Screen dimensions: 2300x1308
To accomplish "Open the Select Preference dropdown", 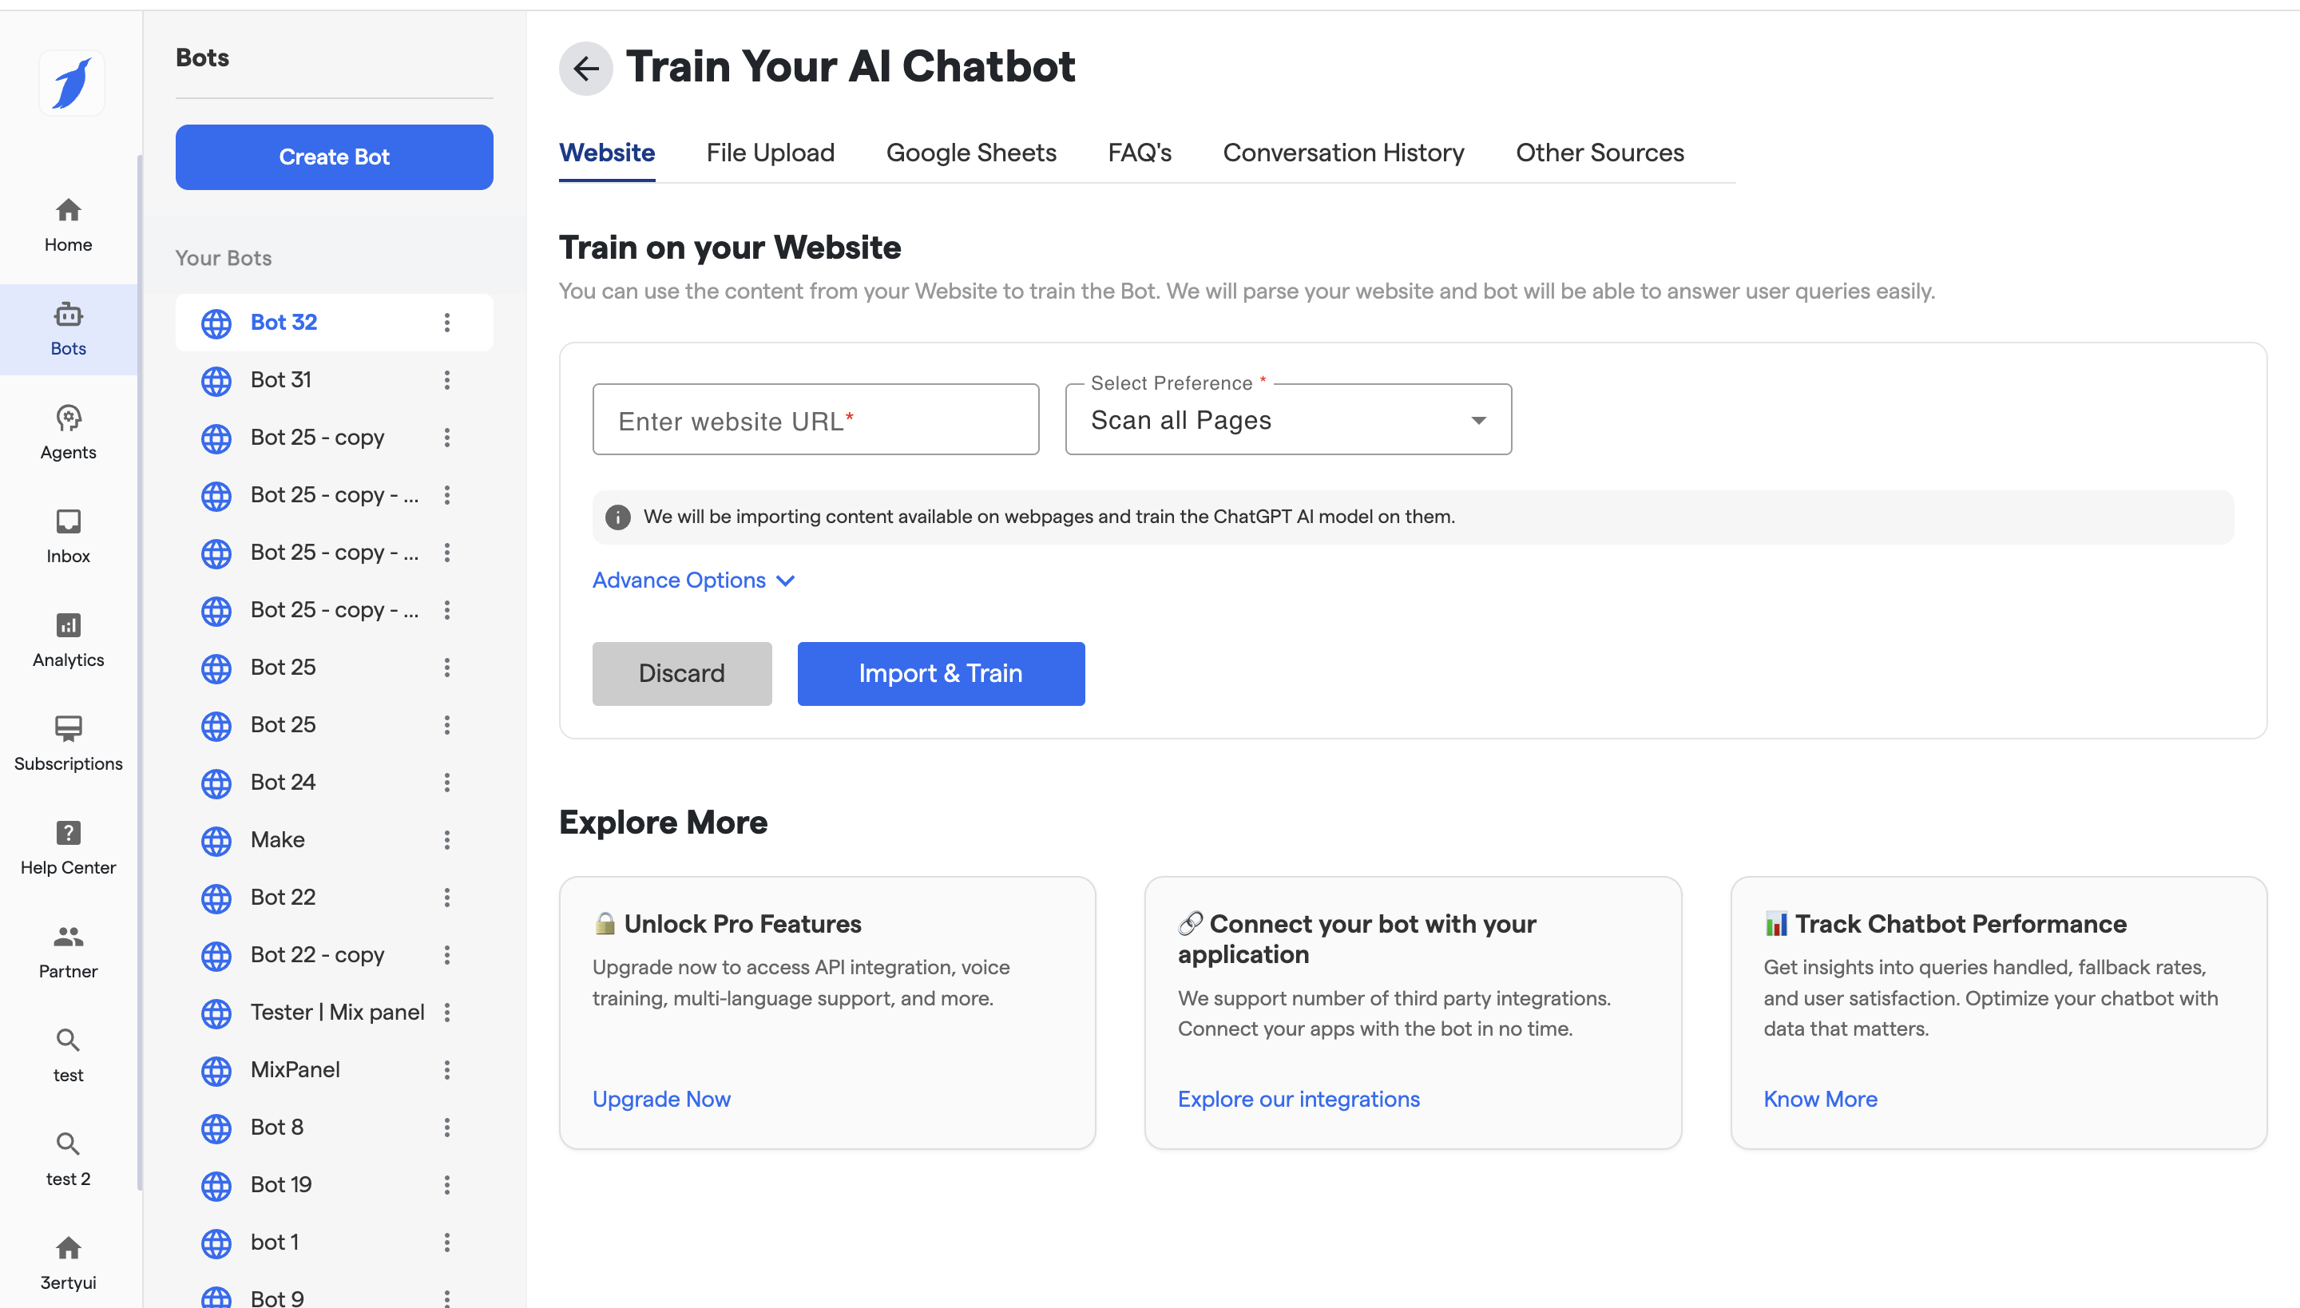I will tap(1287, 419).
